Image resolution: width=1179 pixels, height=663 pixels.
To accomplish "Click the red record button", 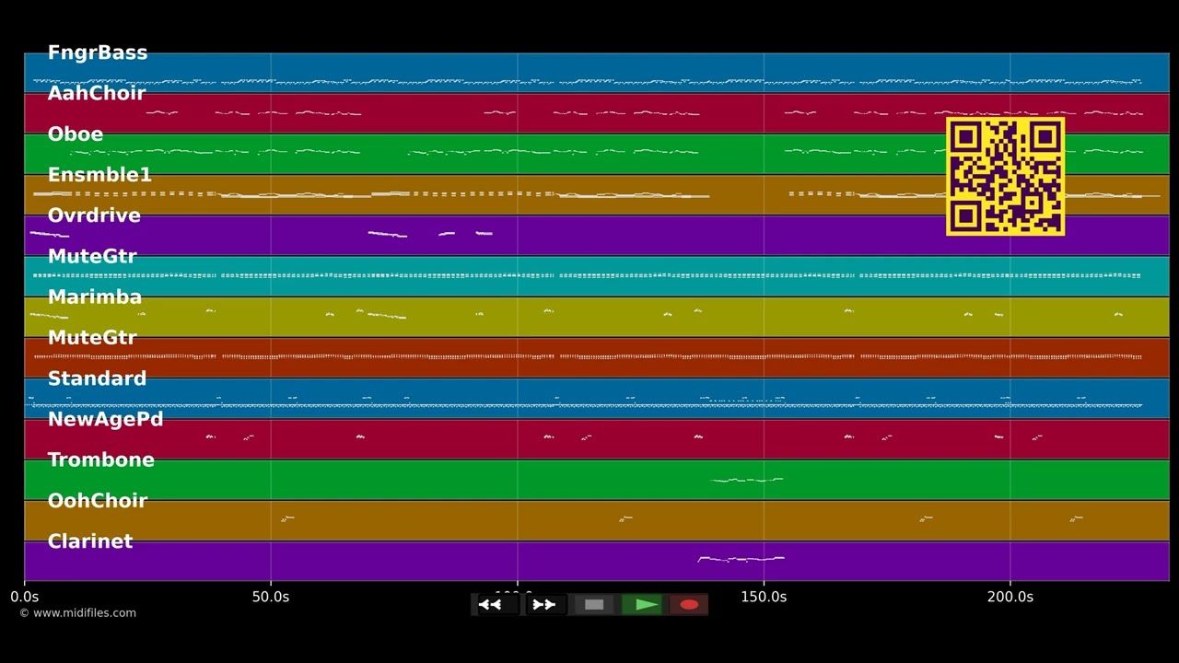I will click(x=689, y=605).
